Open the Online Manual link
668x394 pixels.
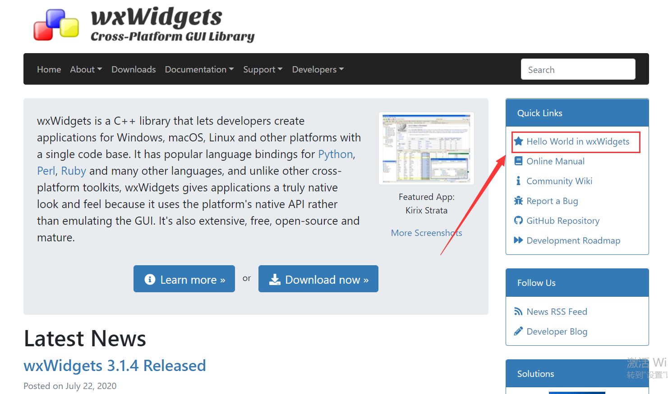tap(555, 161)
